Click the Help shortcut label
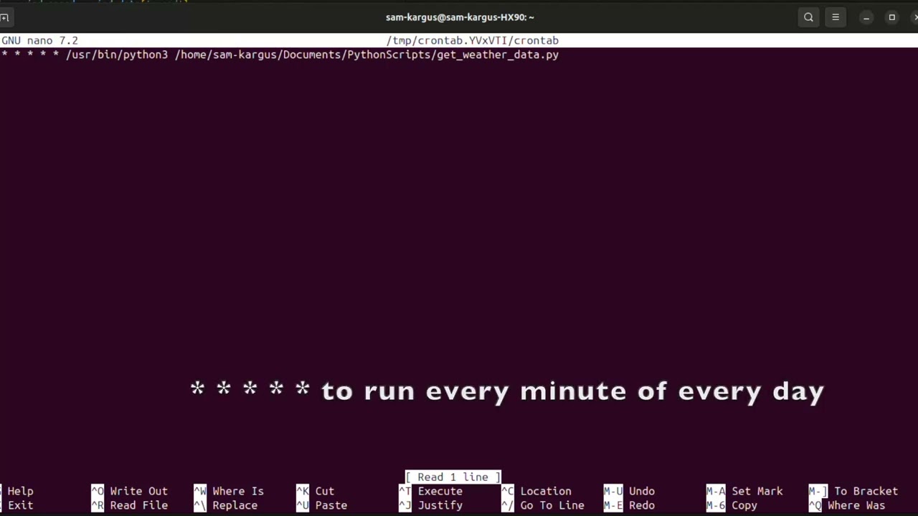 [x=20, y=491]
